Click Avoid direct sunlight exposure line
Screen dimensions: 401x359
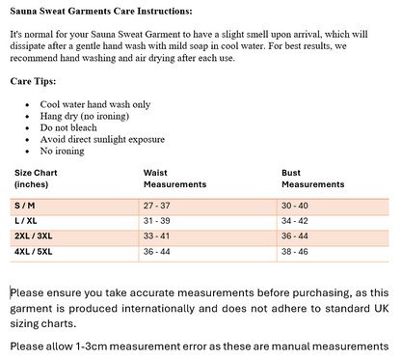102,139
